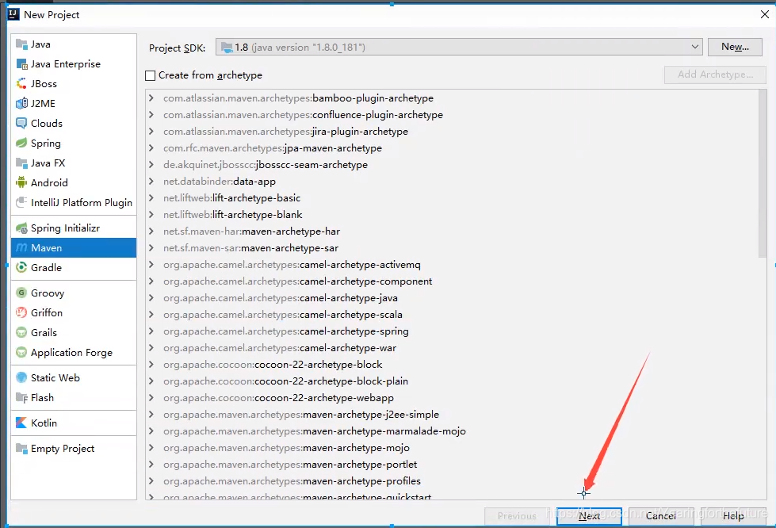Viewport: 776px width, 528px height.
Task: Select lift-archetype-blank row
Action: (452, 215)
